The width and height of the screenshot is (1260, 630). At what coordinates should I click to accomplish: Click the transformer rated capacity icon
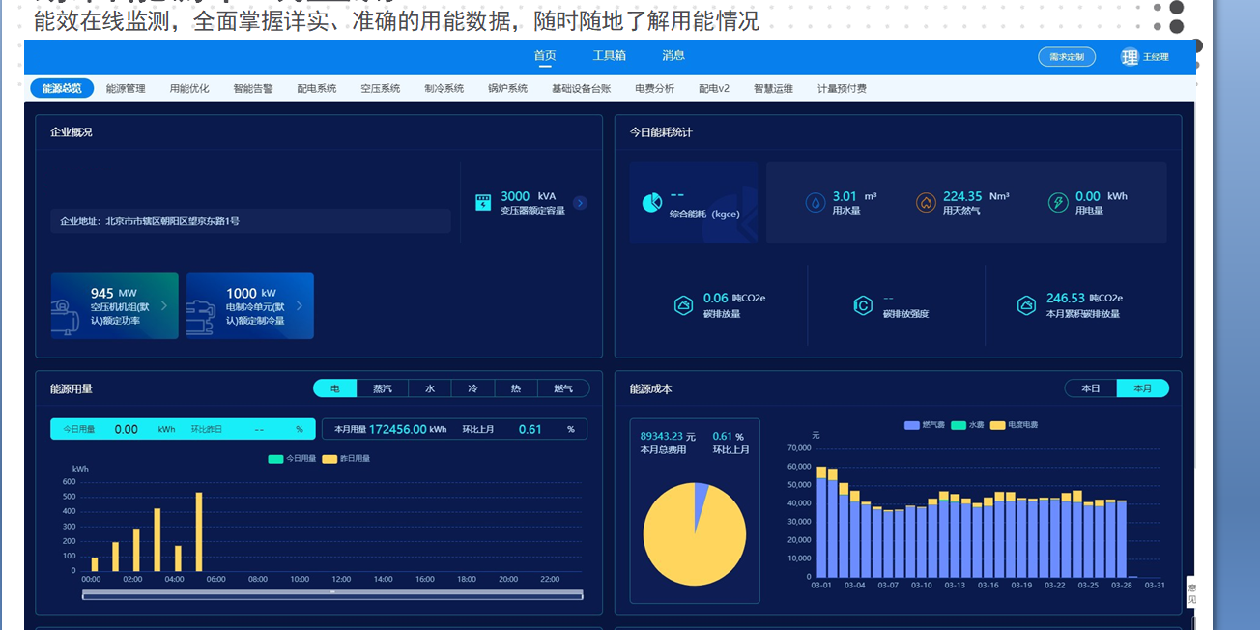click(x=483, y=203)
